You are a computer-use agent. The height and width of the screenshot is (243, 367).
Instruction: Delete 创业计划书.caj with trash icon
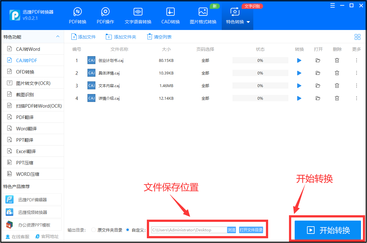337,60
